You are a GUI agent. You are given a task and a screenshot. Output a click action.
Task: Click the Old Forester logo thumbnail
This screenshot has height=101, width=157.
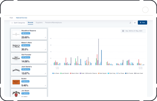pyautogui.click(x=16, y=58)
